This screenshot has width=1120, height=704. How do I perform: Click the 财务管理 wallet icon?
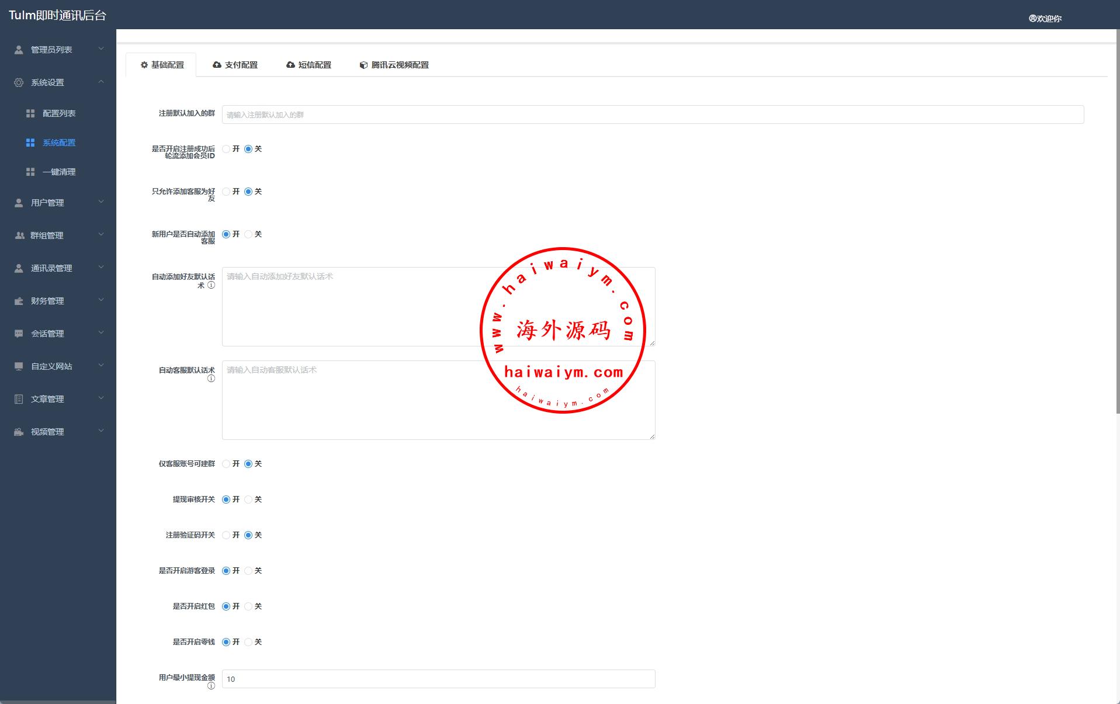click(19, 301)
